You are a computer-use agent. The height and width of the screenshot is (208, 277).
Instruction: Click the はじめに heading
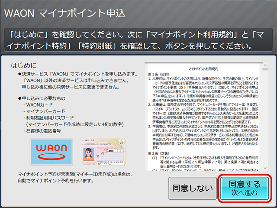24,65
